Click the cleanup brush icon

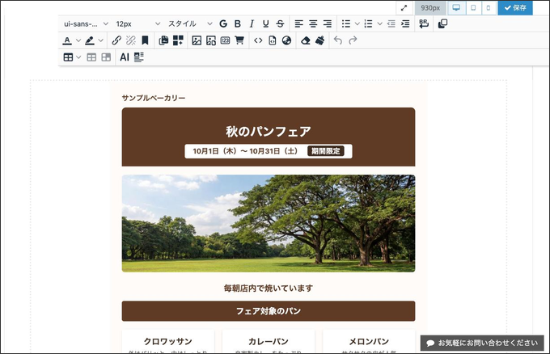pos(319,40)
